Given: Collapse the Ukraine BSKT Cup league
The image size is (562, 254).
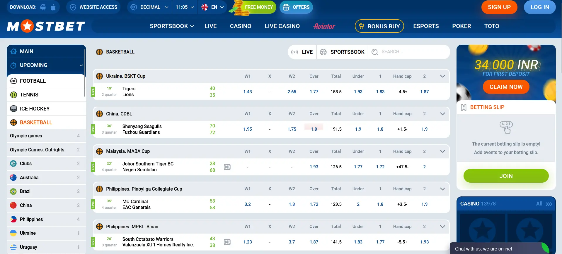Looking at the screenshot, I should (x=442, y=76).
